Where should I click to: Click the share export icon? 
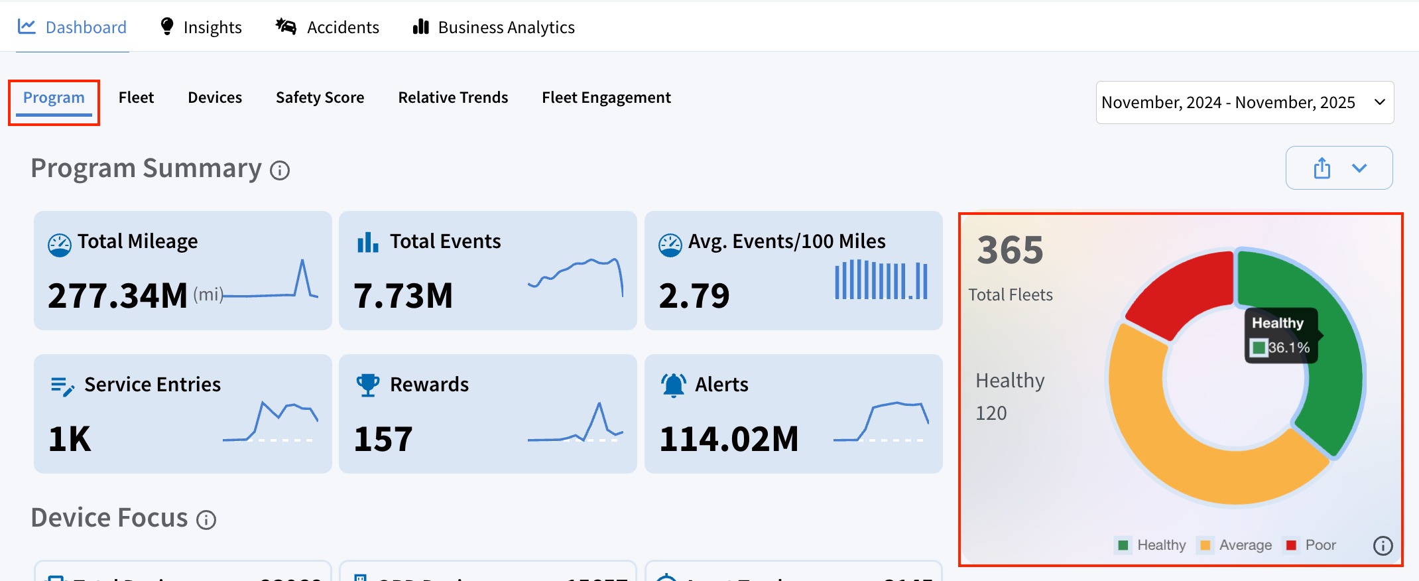(x=1322, y=168)
